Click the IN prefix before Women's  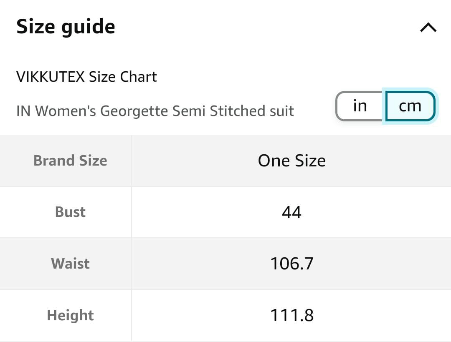tap(23, 111)
